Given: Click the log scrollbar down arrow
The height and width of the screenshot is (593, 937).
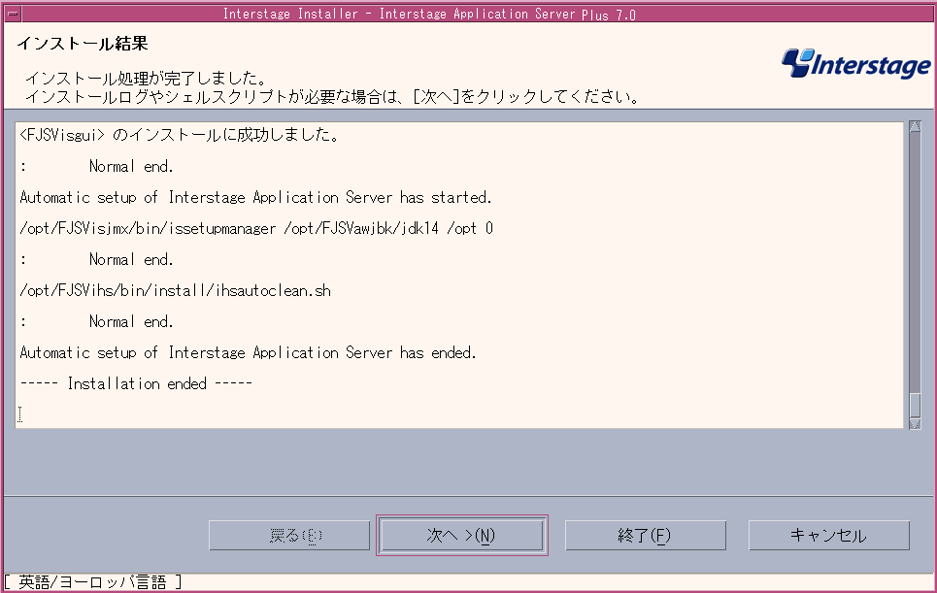Looking at the screenshot, I should tap(915, 423).
